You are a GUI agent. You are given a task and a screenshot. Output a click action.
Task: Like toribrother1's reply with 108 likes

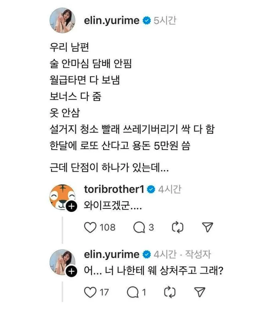(91, 227)
